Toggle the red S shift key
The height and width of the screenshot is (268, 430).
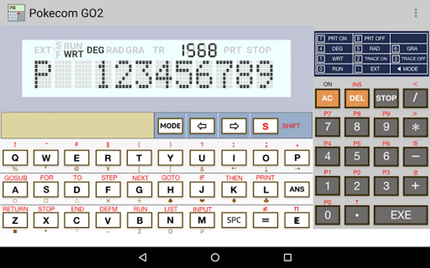click(x=265, y=126)
